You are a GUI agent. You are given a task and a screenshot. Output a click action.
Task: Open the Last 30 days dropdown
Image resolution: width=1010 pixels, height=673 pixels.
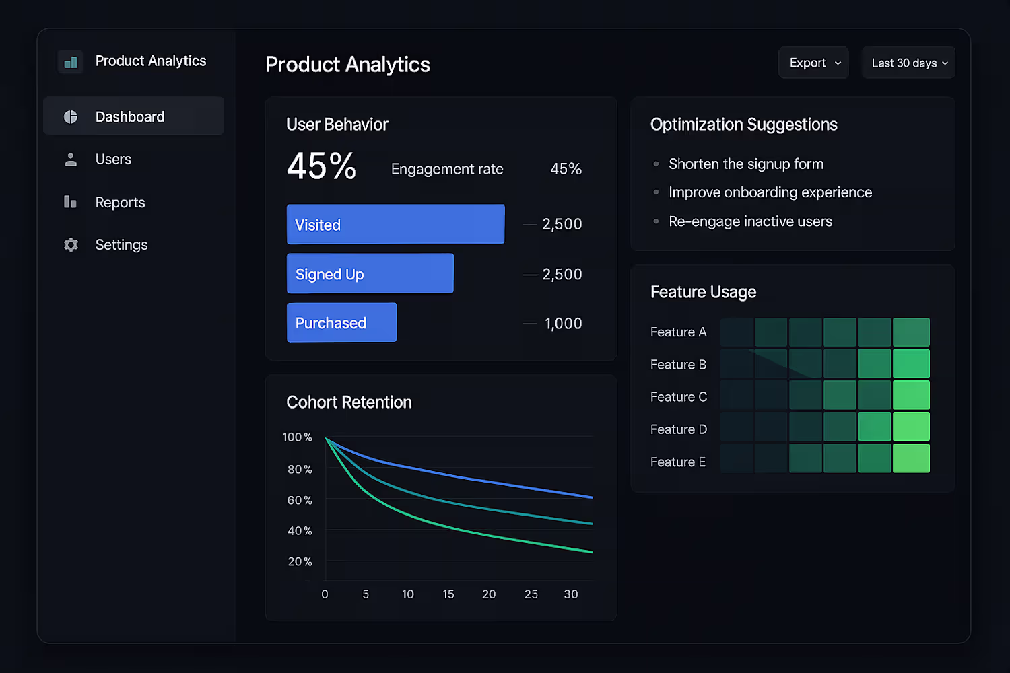[908, 63]
